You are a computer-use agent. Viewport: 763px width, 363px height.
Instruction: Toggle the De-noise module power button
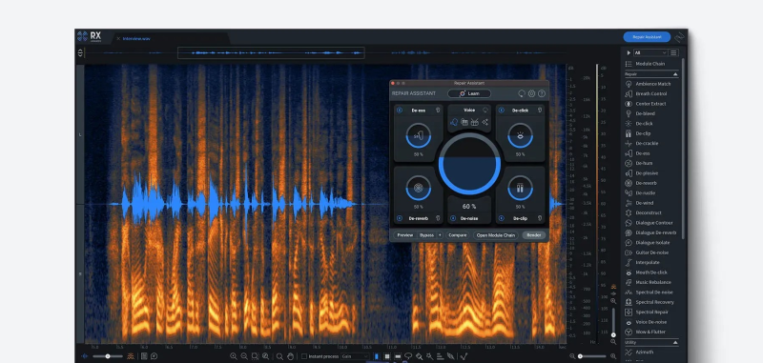(x=453, y=219)
